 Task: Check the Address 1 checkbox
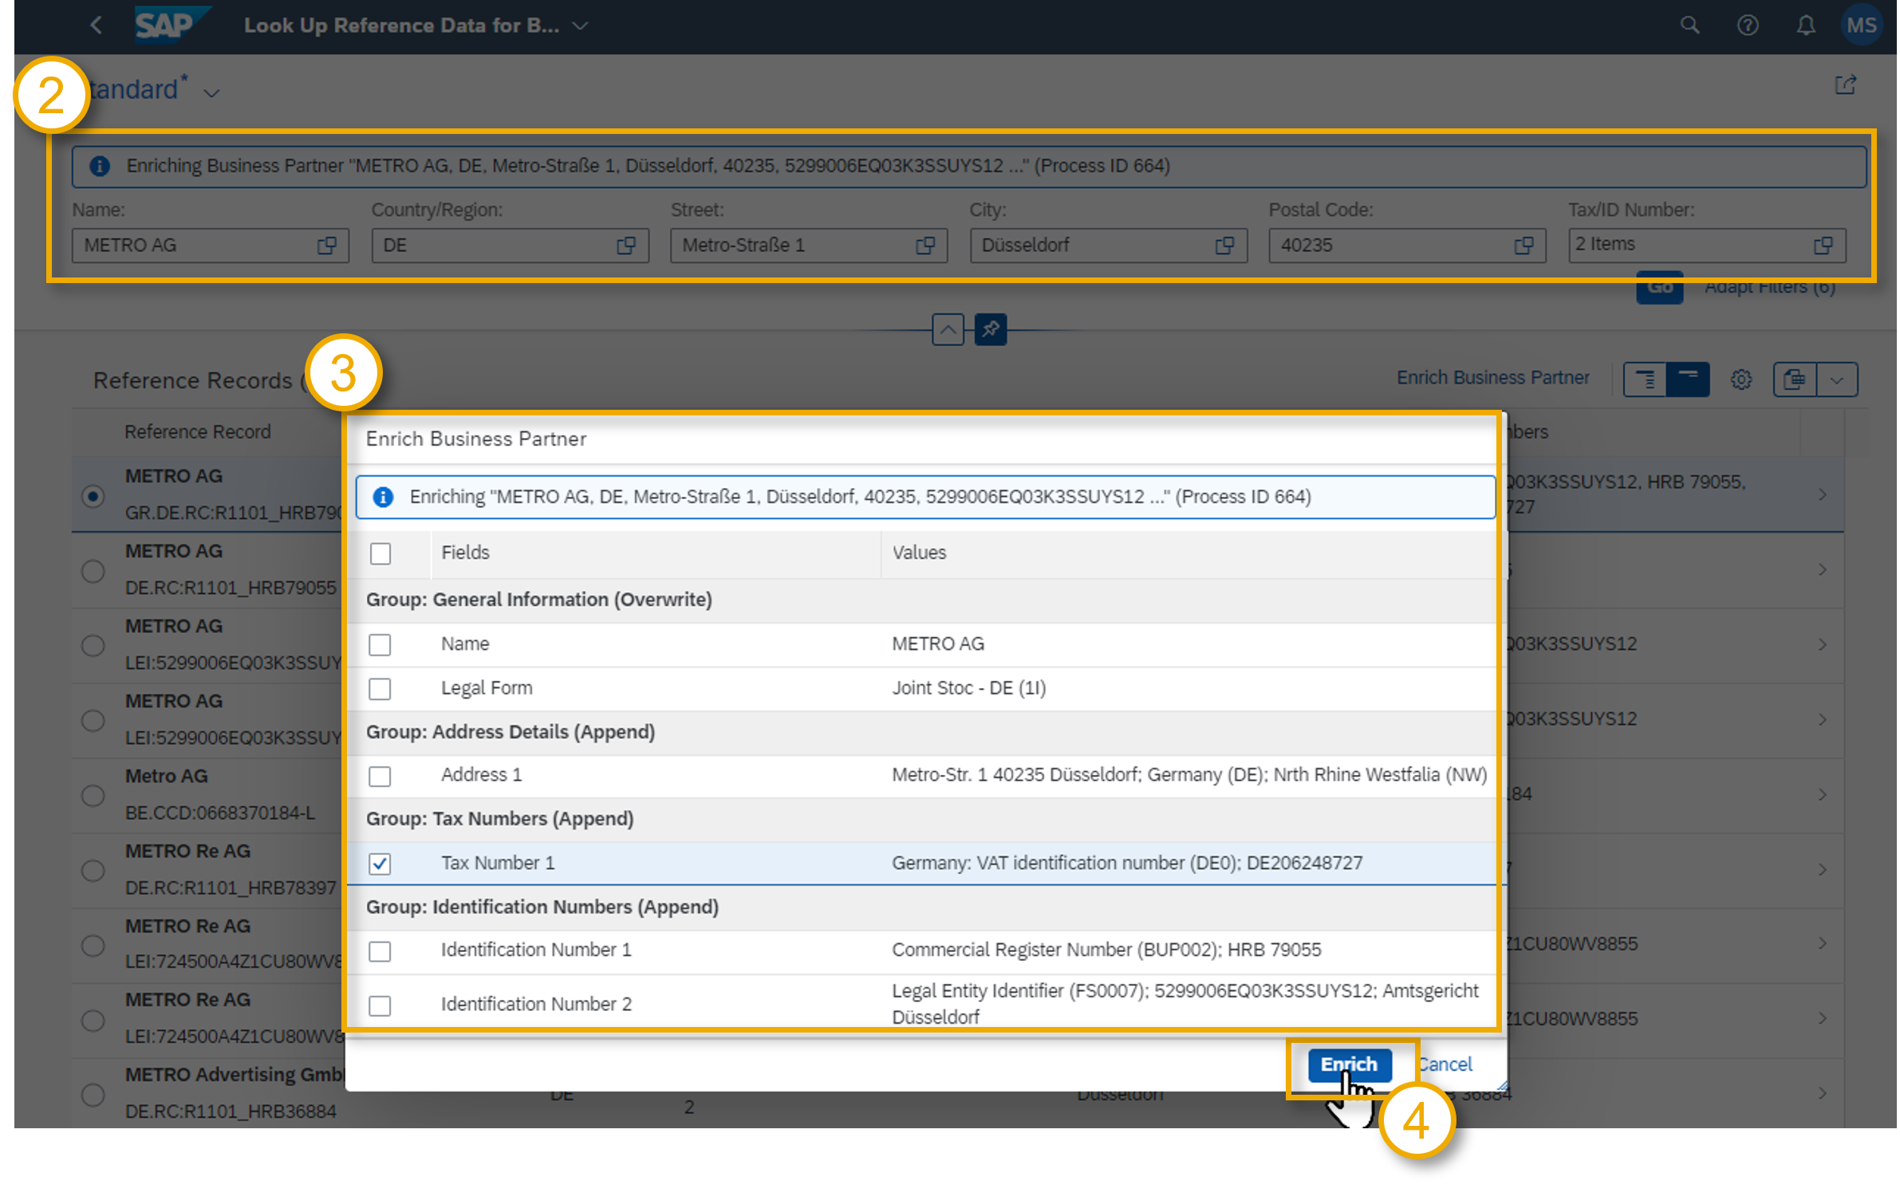pyautogui.click(x=380, y=776)
